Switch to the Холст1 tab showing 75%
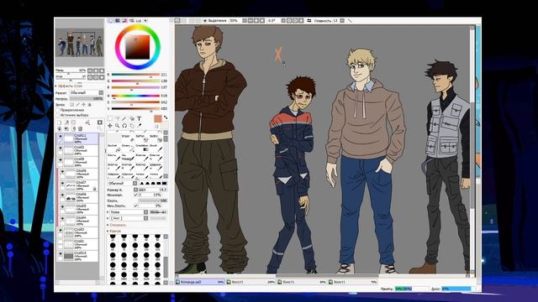 (x=353, y=282)
